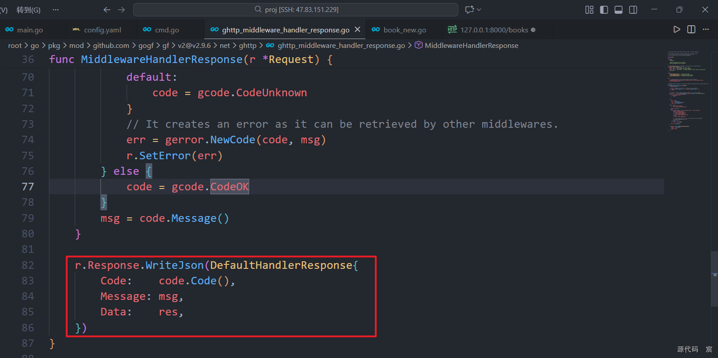Image resolution: width=718 pixels, height=358 pixels.
Task: Open the file name breadcrumb
Action: (341, 45)
